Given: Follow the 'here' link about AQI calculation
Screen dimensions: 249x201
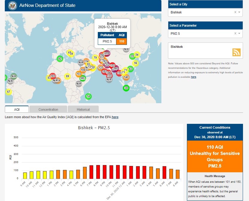Looking at the screenshot, I should pos(115,117).
